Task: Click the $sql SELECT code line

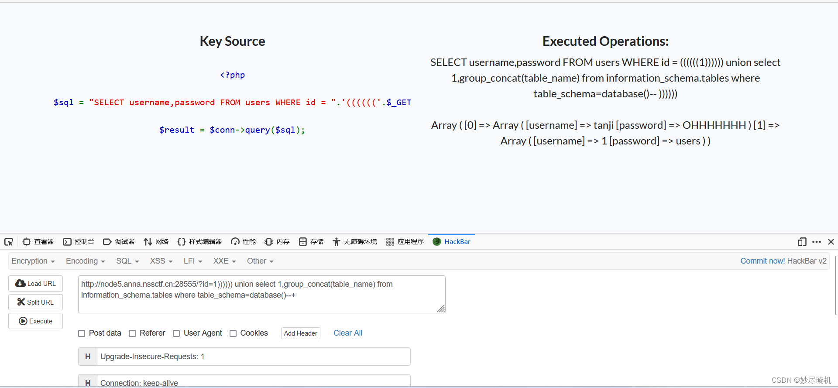Action: tap(232, 103)
